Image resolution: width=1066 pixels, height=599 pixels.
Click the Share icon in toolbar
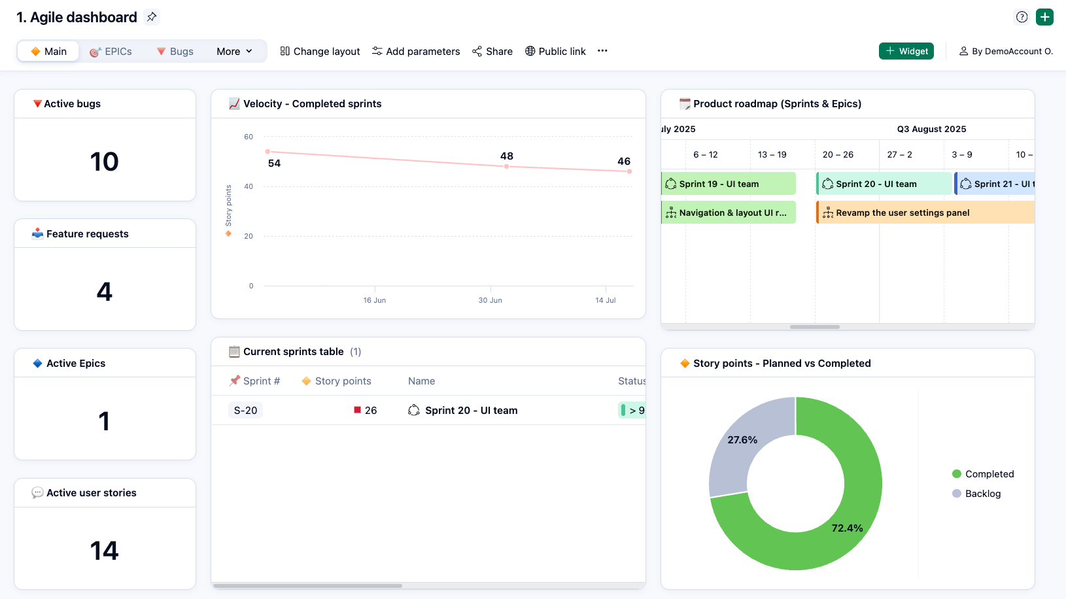click(x=492, y=51)
